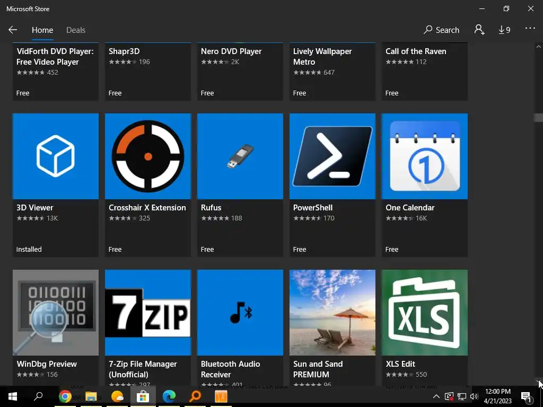Launch Microsoft Edge from the taskbar
Image resolution: width=543 pixels, height=407 pixels.
point(169,396)
